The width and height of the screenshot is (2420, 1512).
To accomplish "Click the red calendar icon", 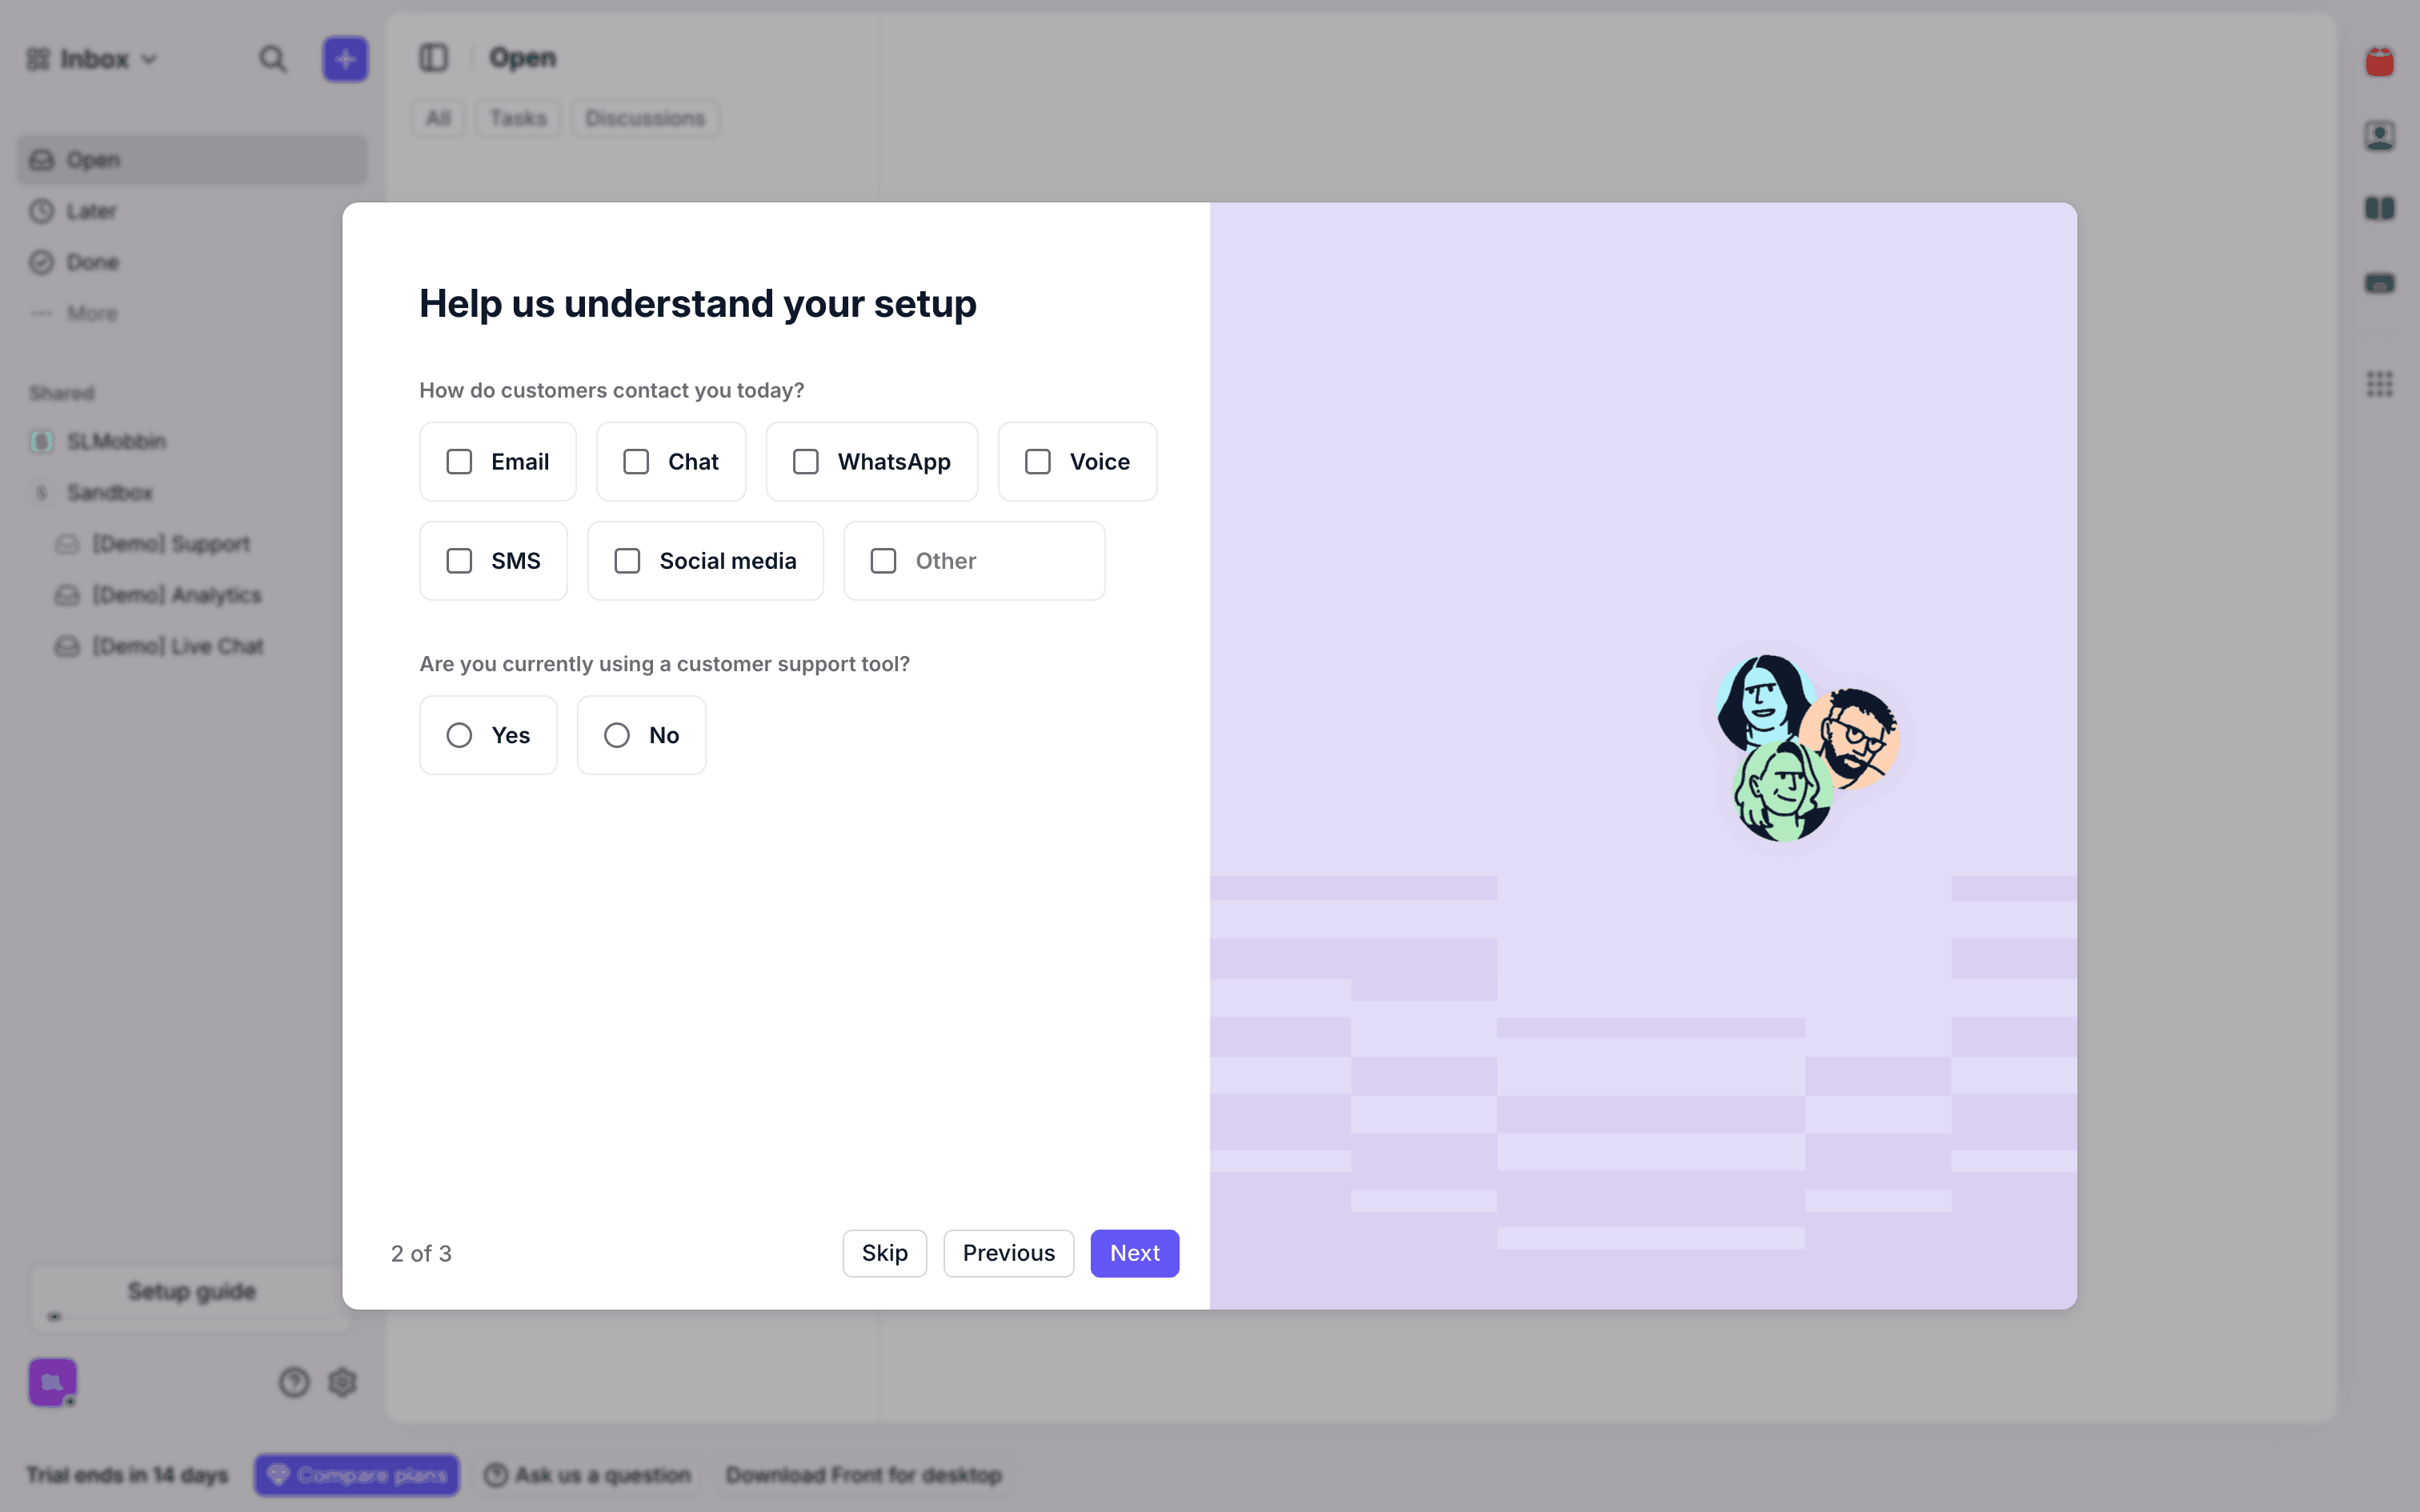I will (2379, 62).
